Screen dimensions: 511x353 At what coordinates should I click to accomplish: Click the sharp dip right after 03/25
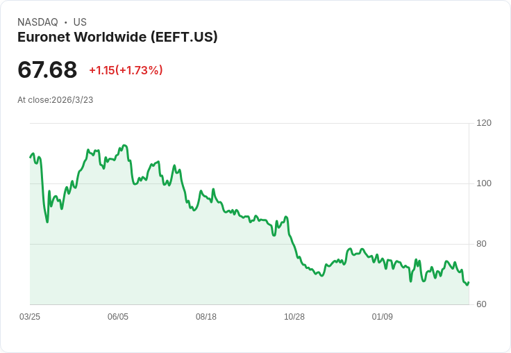47,221
